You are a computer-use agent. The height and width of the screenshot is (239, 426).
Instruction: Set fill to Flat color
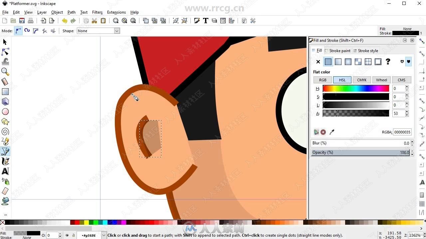click(328, 62)
